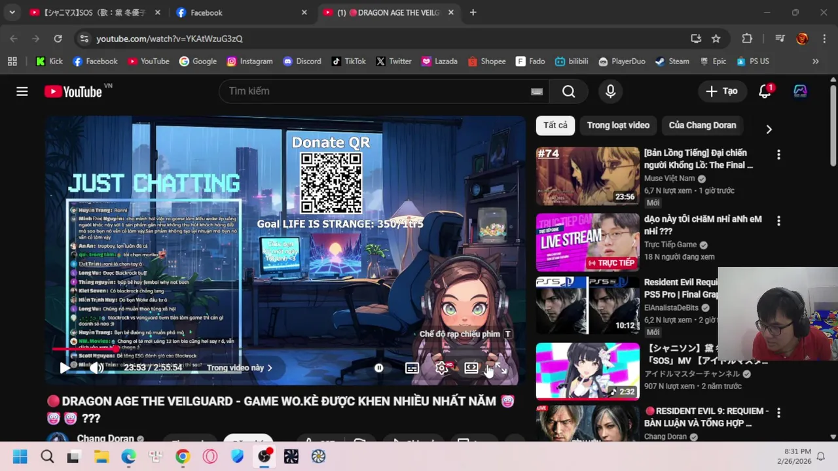
Task: Click the address bar URL
Action: 169,39
